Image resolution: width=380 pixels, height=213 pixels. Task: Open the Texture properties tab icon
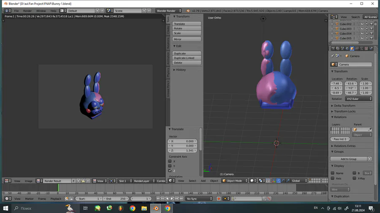point(366,48)
